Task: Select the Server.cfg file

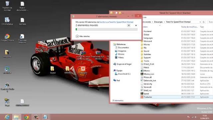Action: [177, 84]
